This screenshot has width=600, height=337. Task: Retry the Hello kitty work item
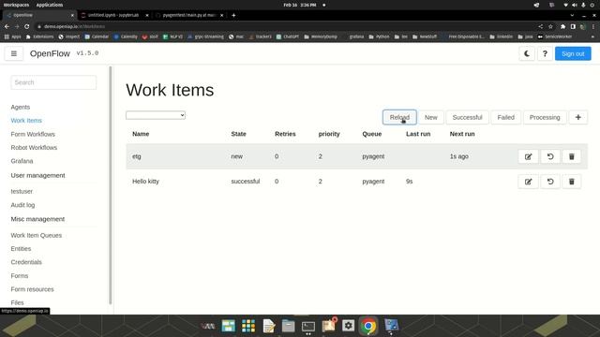pos(550,182)
